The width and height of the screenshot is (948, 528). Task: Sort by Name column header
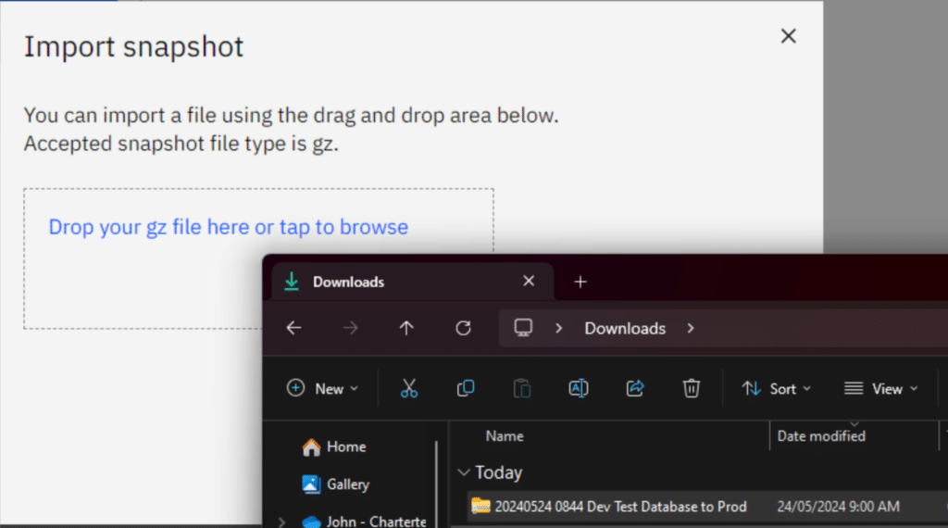[505, 436]
